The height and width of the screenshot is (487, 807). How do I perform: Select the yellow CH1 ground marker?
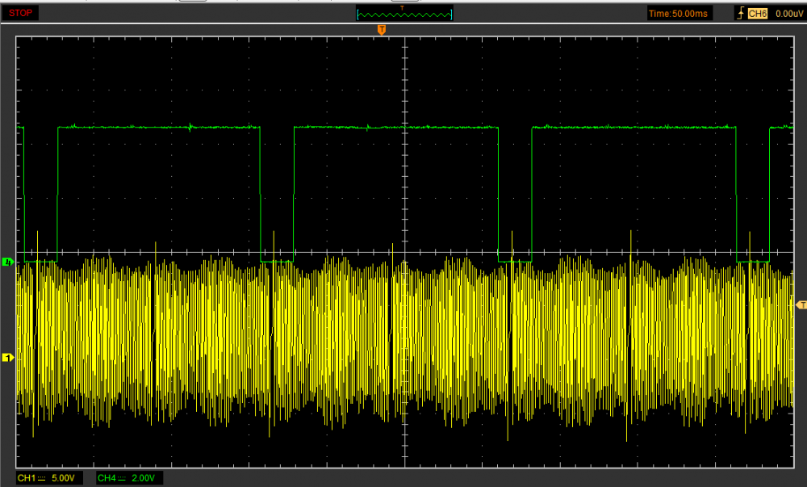click(7, 355)
